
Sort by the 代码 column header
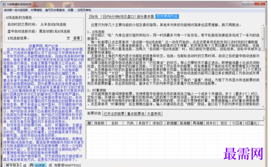coord(130,123)
